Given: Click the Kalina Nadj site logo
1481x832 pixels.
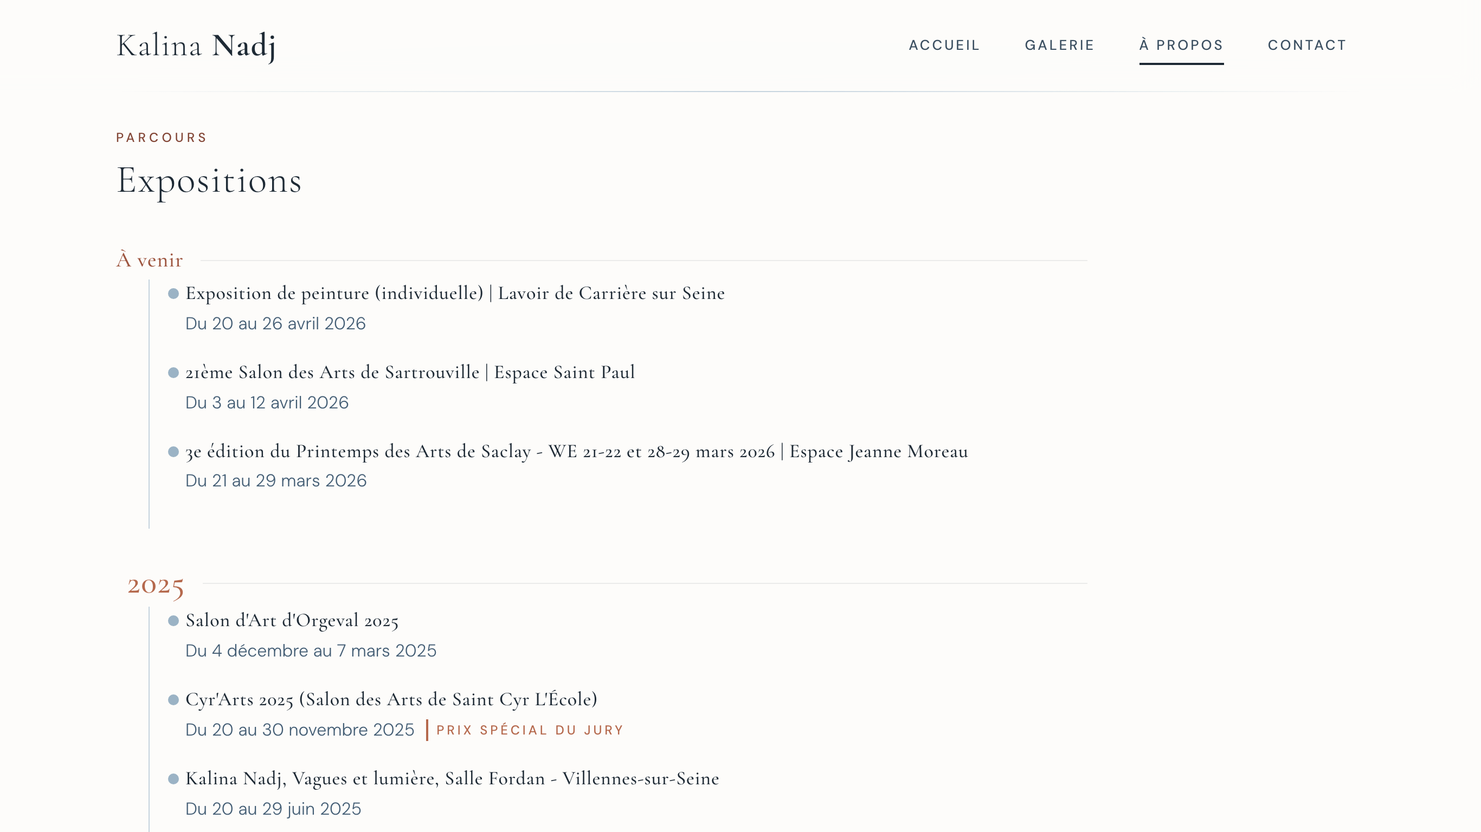Looking at the screenshot, I should click(196, 46).
